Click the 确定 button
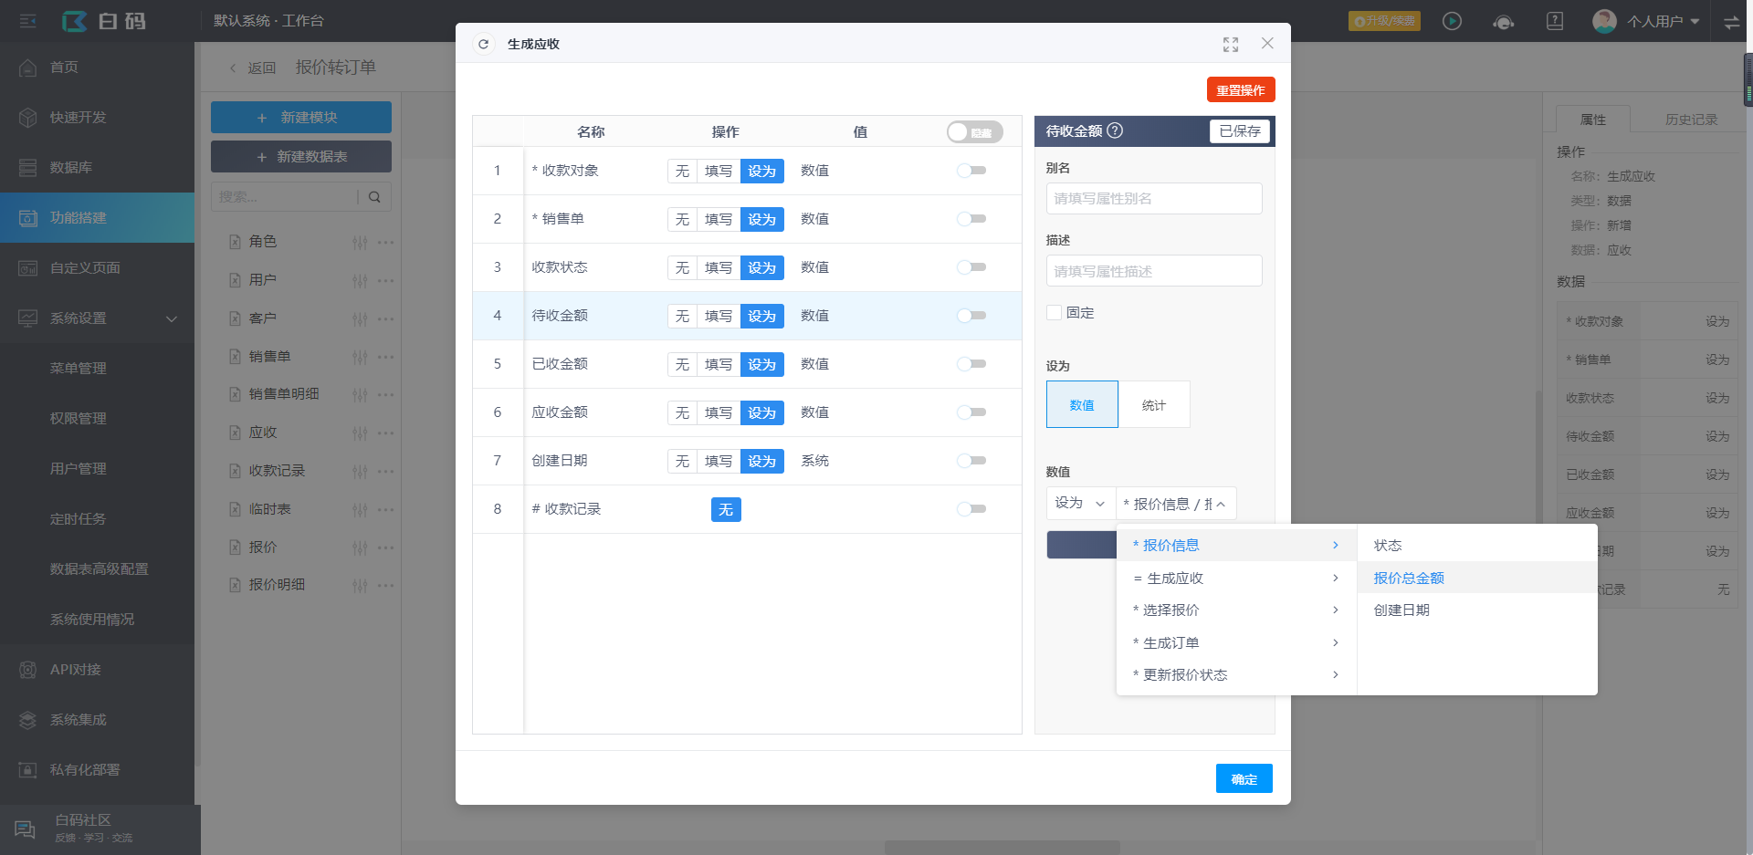1753x855 pixels. point(1244,779)
